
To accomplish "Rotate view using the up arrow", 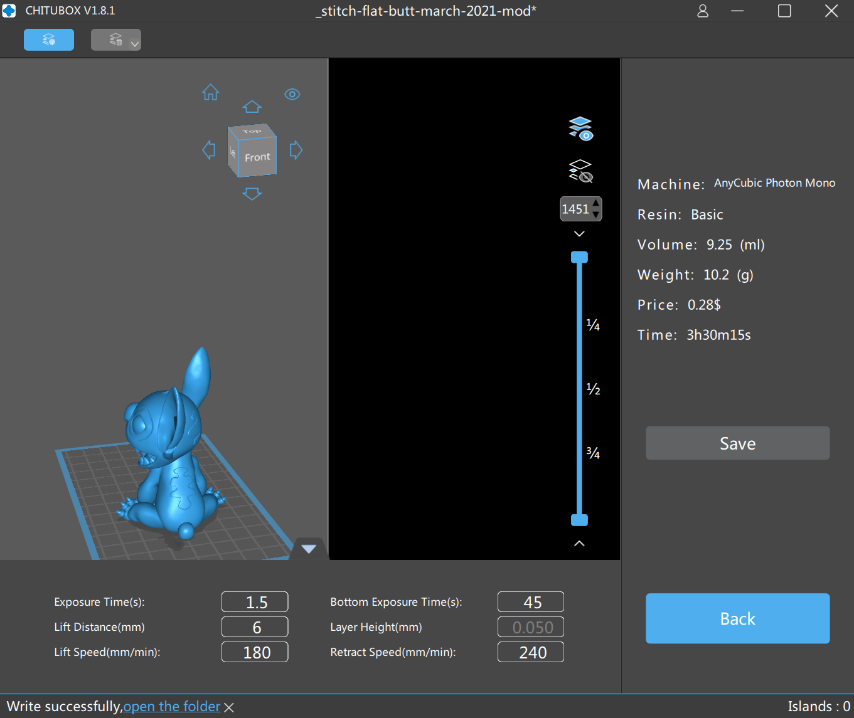I will (x=252, y=107).
